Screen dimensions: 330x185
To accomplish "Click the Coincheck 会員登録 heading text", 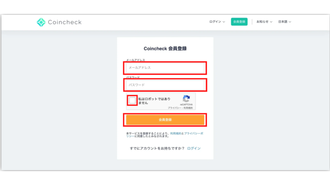I will [x=165, y=48].
